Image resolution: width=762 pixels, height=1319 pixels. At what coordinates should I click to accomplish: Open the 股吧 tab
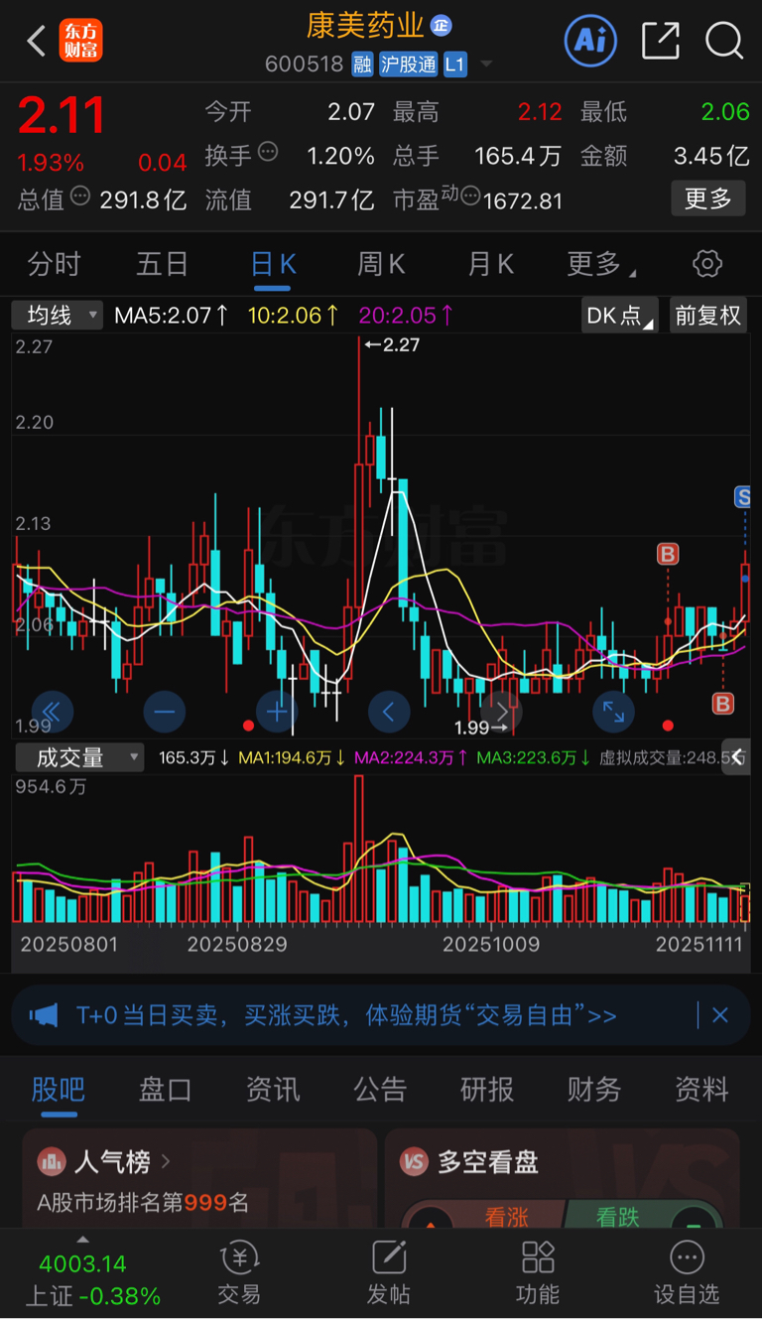[59, 1089]
